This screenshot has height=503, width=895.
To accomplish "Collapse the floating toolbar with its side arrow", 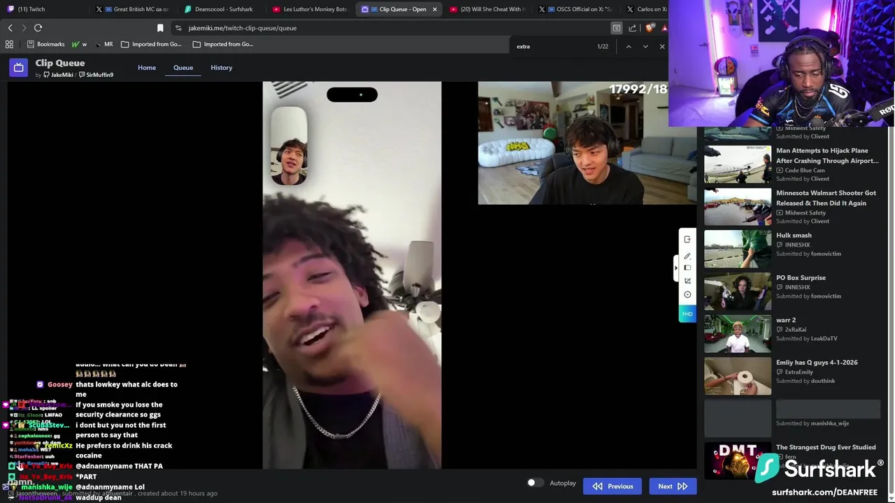I will coord(675,268).
